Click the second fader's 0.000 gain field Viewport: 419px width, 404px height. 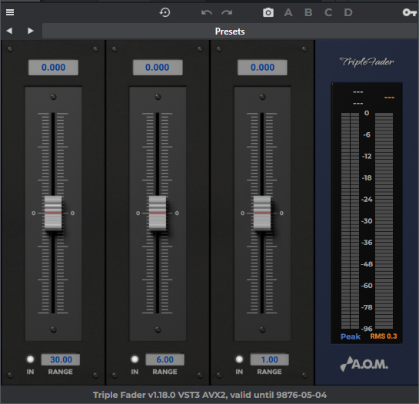click(x=158, y=68)
